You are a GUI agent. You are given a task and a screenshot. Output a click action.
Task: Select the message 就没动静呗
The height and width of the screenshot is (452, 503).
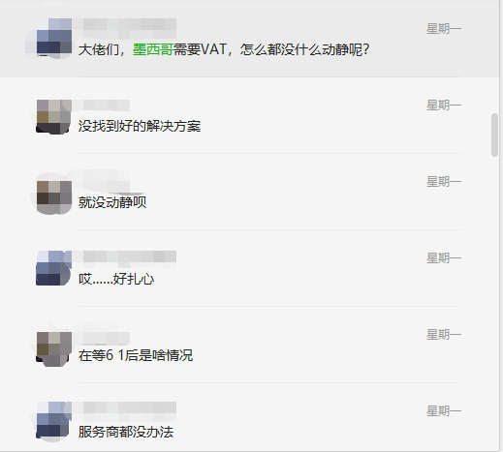(112, 202)
